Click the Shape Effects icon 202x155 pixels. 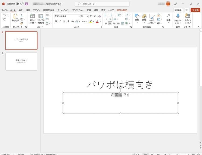point(159,23)
